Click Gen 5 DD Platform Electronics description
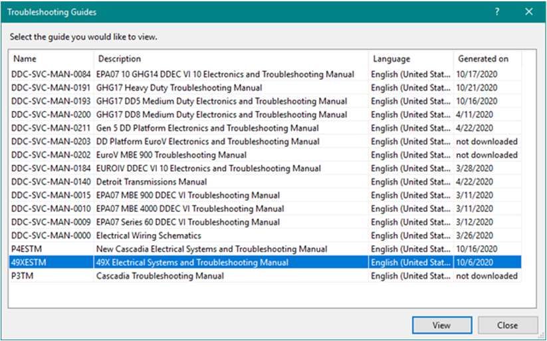The width and height of the screenshot is (547, 341). (207, 128)
